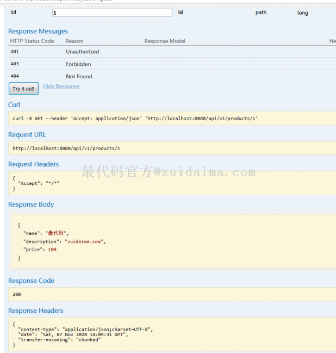
Task: Click the price value 100 in Response Body
Action: point(52,250)
